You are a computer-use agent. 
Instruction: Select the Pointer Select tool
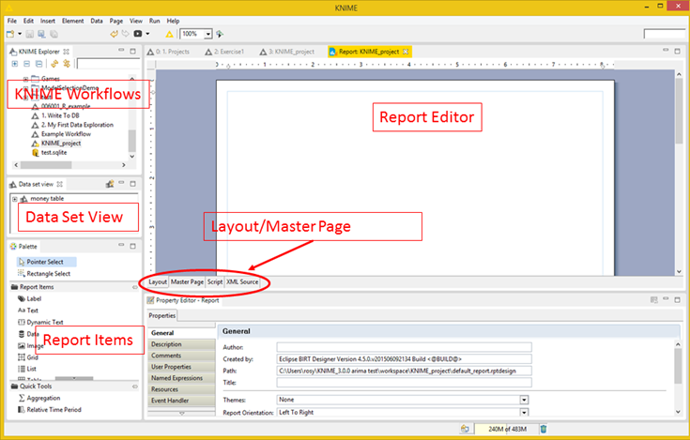pos(46,262)
